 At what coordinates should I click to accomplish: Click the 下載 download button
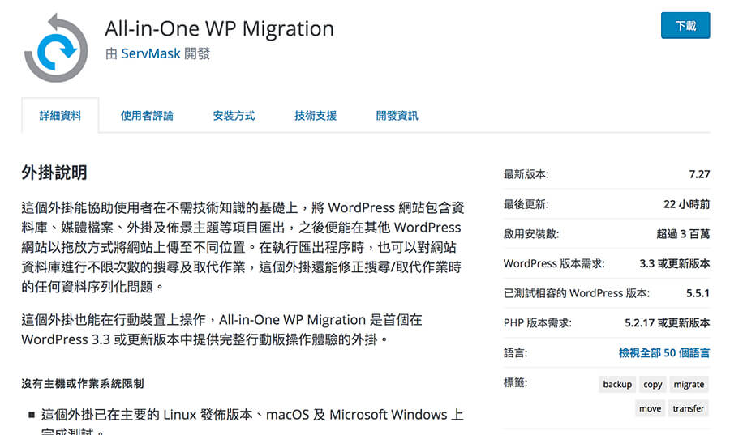coord(685,26)
